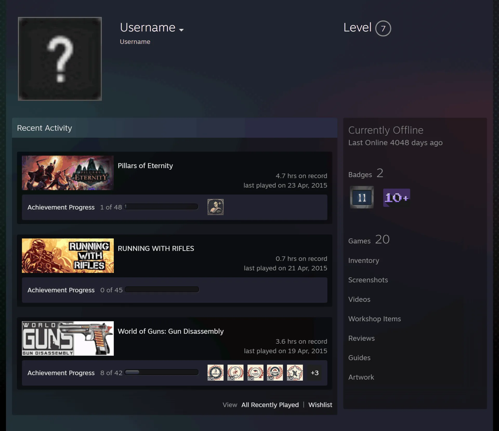Click the Level text in the header
This screenshot has height=431, width=499.
pos(358,28)
